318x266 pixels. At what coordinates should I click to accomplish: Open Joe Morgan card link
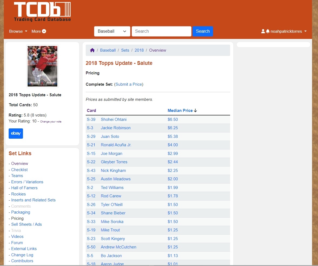click(111, 154)
